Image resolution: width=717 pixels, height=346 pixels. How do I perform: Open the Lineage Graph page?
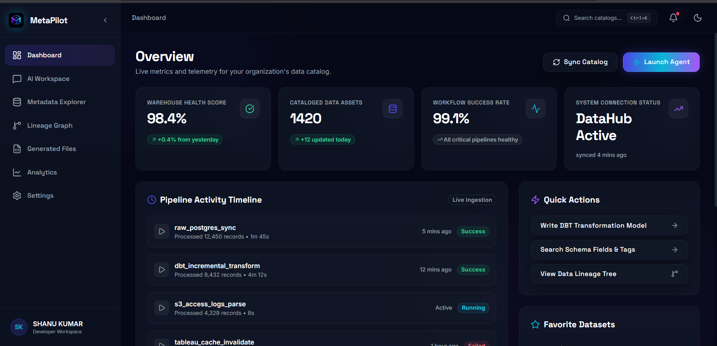pos(60,125)
